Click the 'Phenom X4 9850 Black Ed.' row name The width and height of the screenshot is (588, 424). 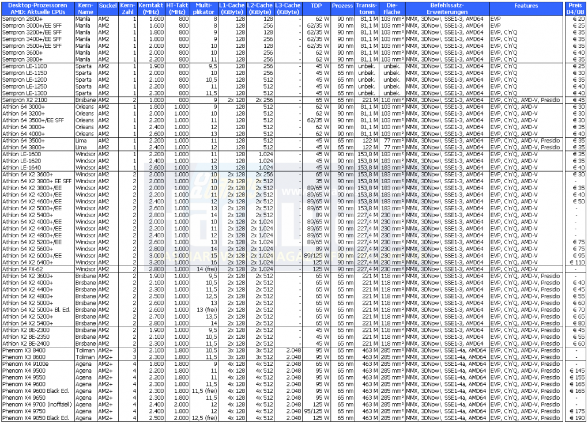[x=36, y=418]
